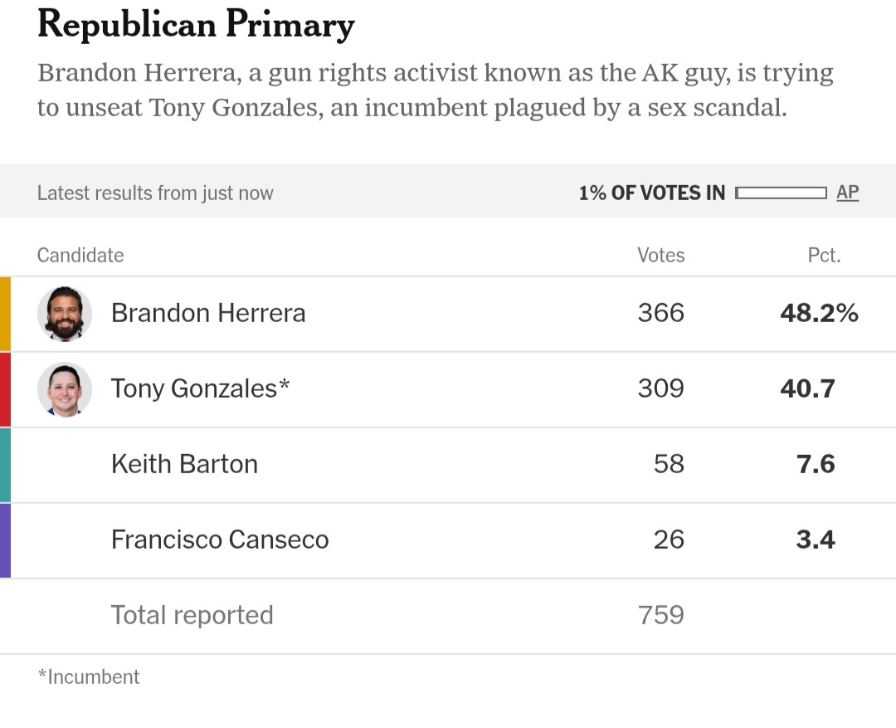
Task: Click the teal color bar beside Barton
Action: coord(5,465)
